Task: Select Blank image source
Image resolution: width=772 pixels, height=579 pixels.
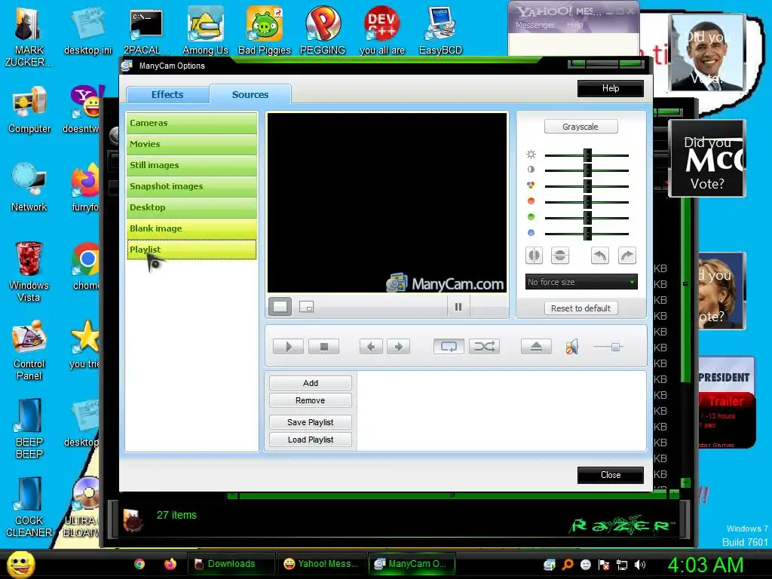Action: point(191,229)
